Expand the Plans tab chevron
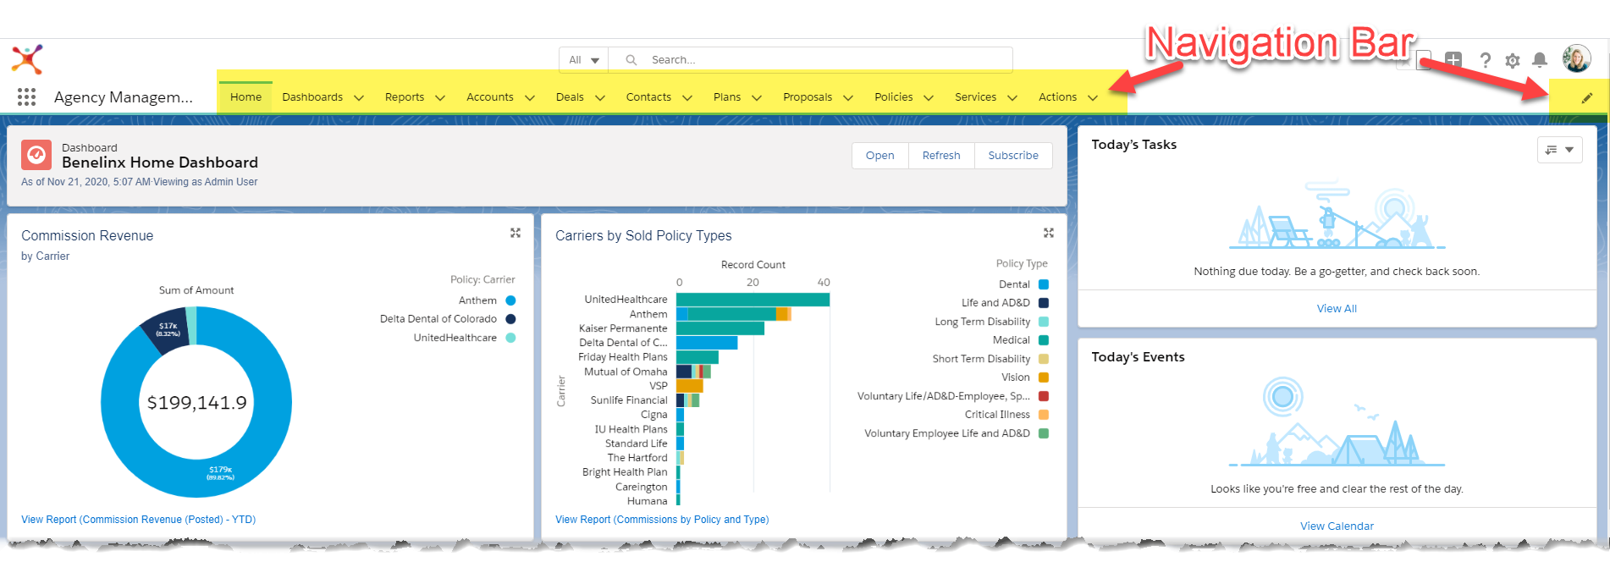Viewport: 1610px width, 562px height. pos(757,97)
